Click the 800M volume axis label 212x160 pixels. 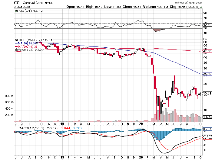coord(9,96)
